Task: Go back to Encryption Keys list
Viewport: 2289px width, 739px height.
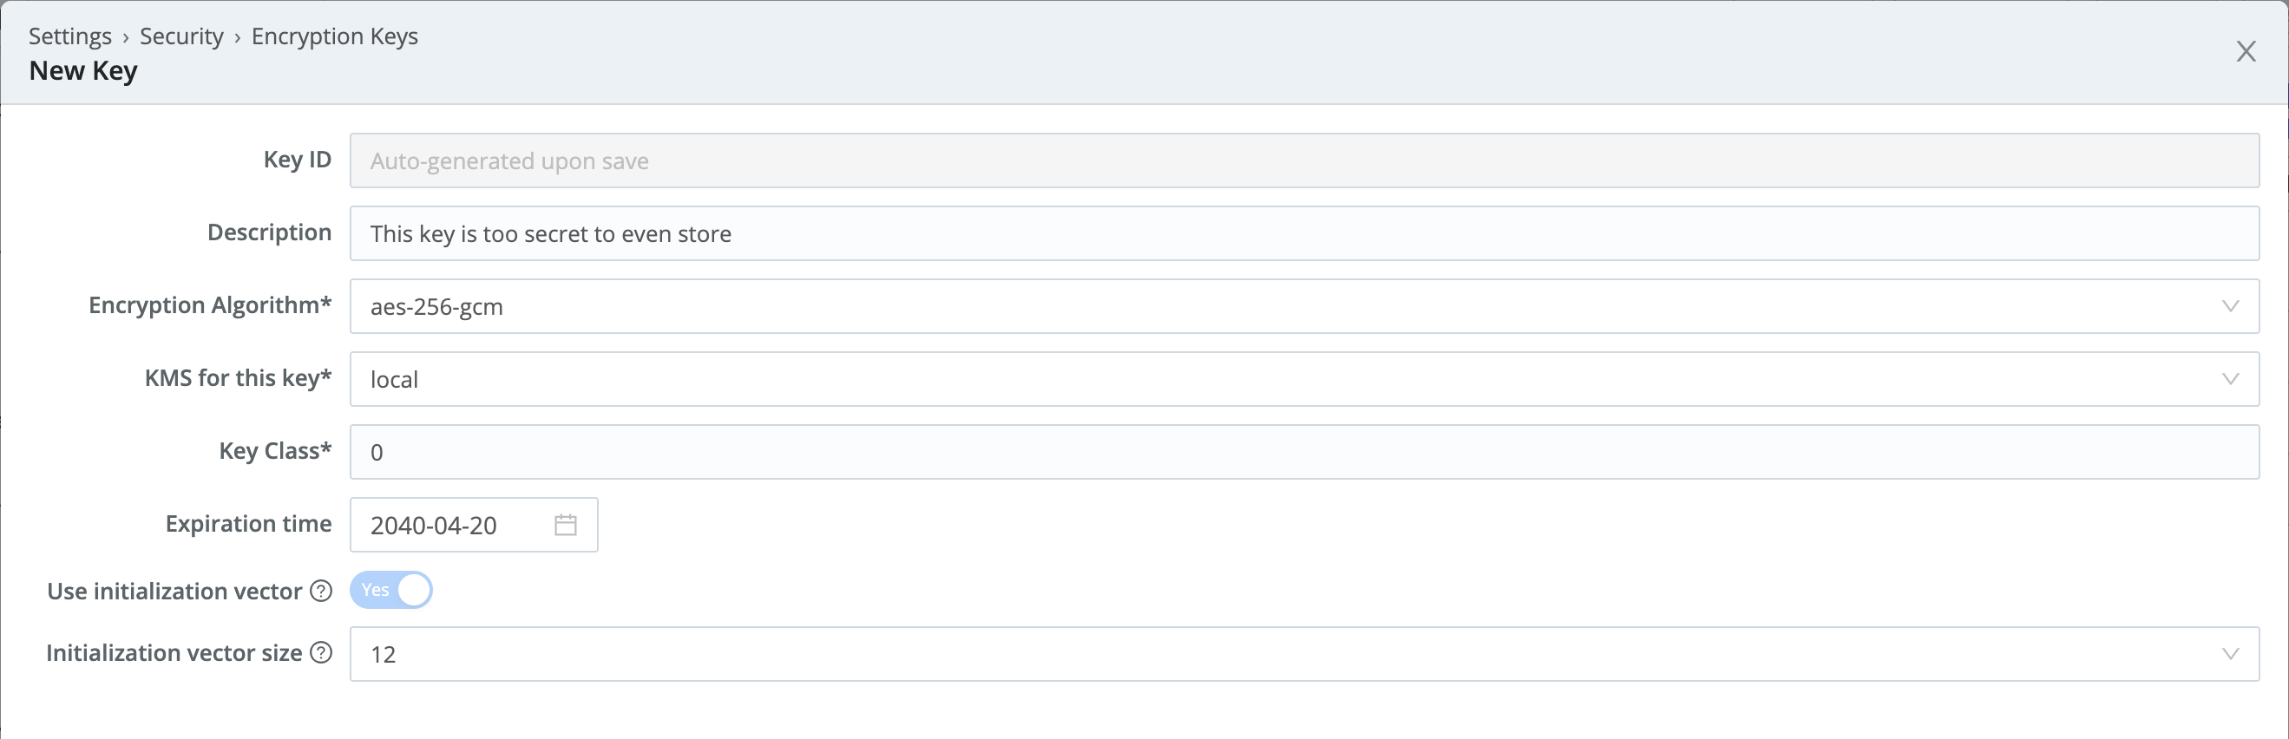Action: [335, 36]
